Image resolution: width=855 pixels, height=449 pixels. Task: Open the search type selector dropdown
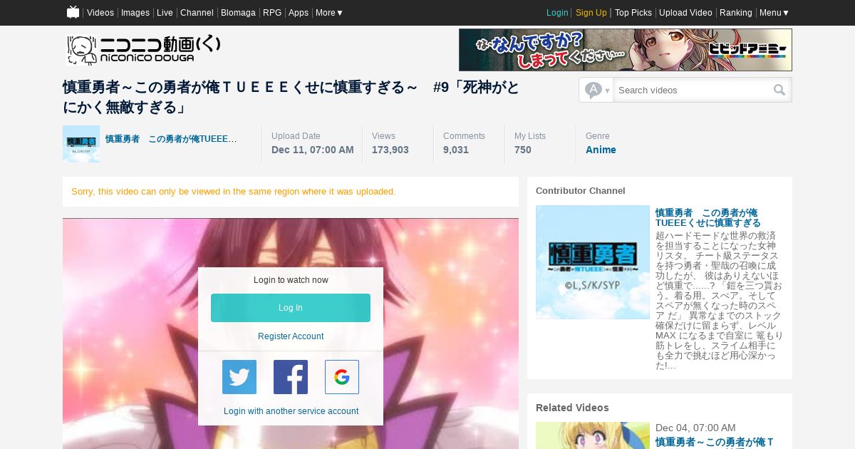point(596,90)
